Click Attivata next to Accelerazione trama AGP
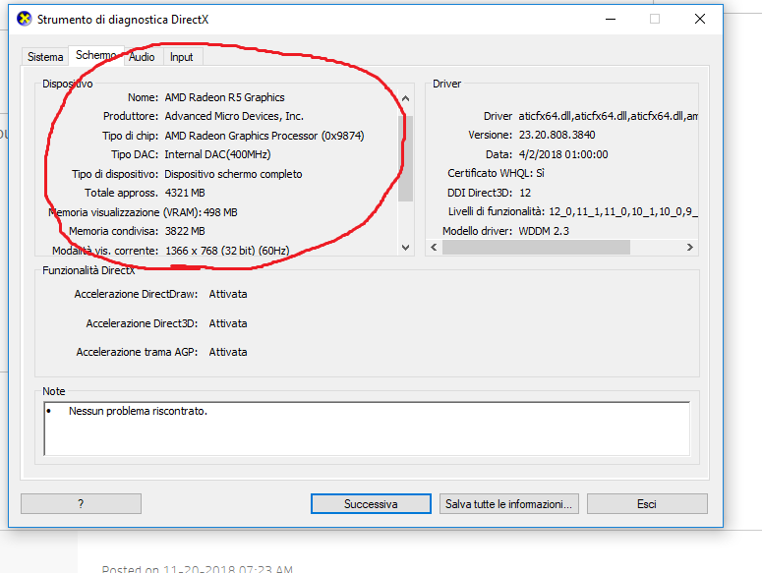 click(x=228, y=352)
